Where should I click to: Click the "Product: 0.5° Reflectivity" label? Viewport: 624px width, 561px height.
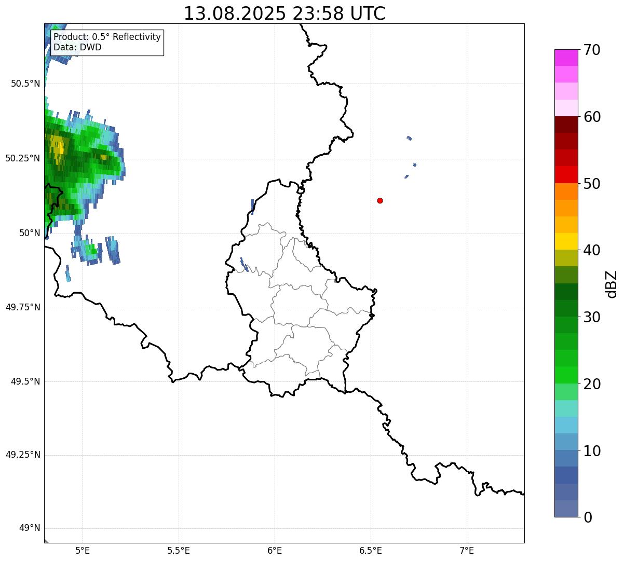pyautogui.click(x=107, y=37)
